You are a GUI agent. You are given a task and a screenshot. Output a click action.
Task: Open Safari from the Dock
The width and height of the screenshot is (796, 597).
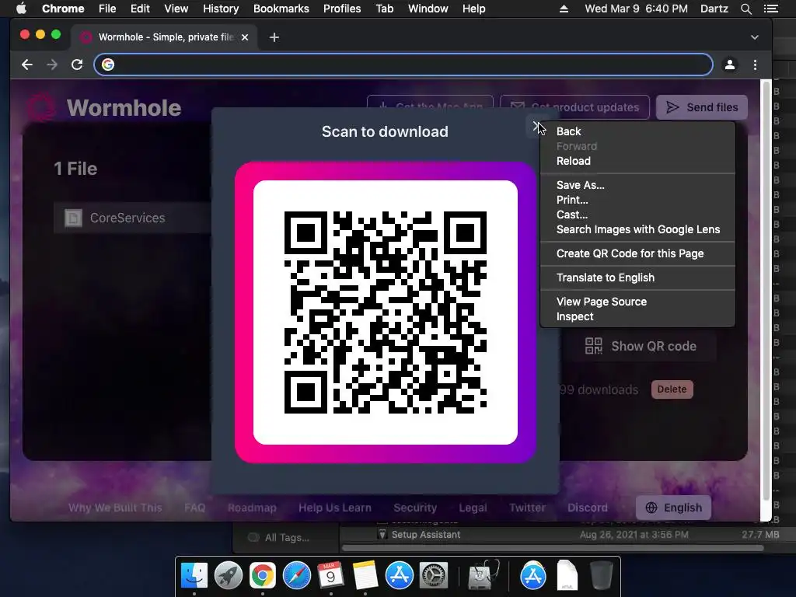tap(296, 575)
